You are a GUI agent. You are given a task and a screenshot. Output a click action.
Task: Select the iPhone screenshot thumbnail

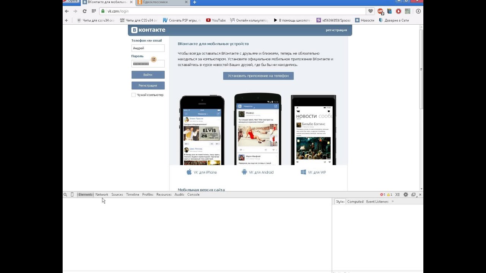(x=202, y=130)
